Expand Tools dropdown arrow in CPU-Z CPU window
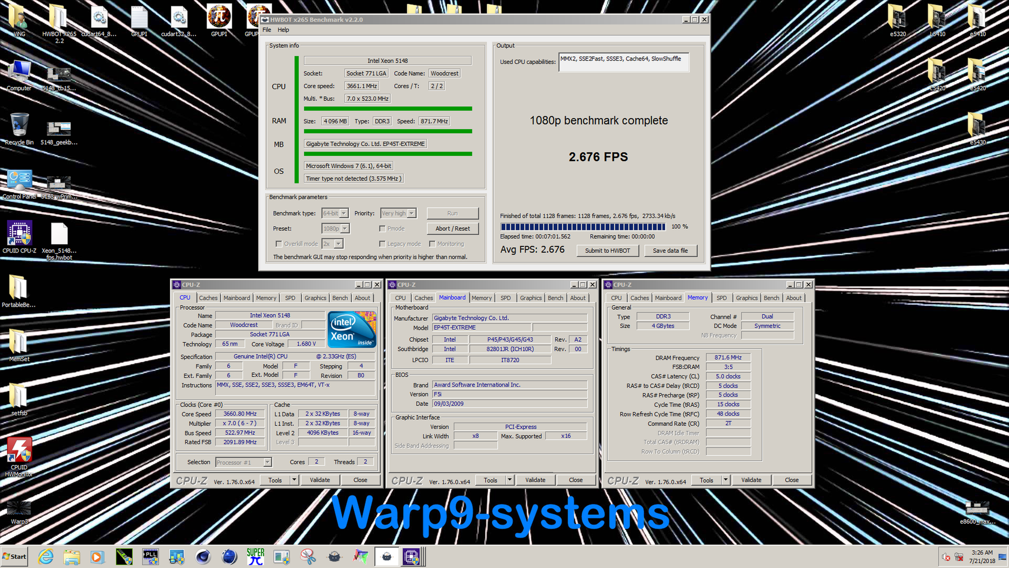 click(x=294, y=480)
